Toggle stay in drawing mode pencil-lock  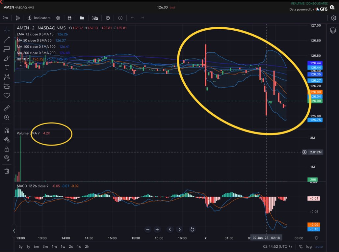coord(7,140)
